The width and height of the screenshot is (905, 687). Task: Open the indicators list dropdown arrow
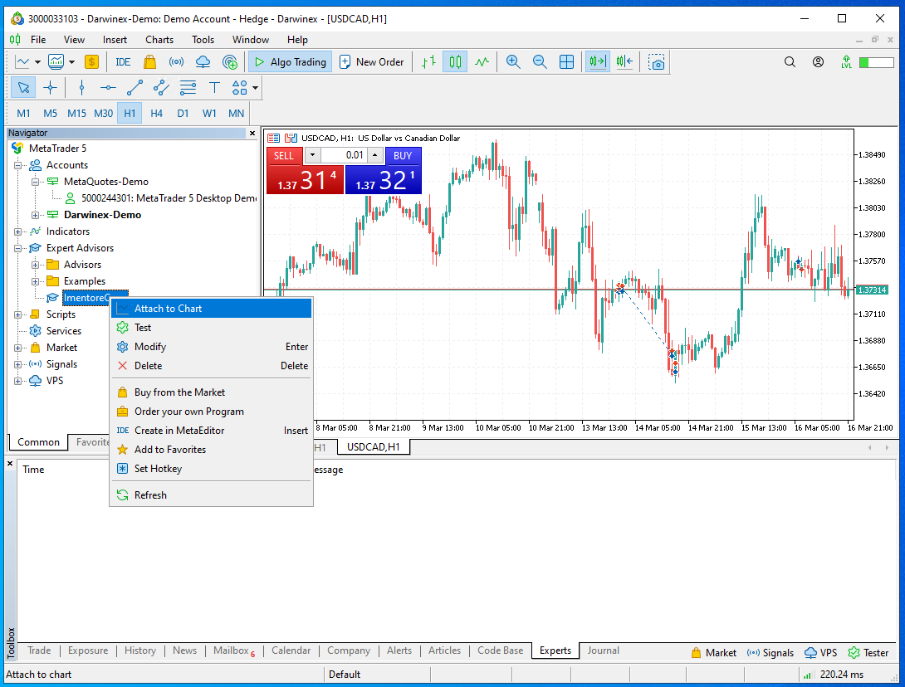tap(72, 61)
